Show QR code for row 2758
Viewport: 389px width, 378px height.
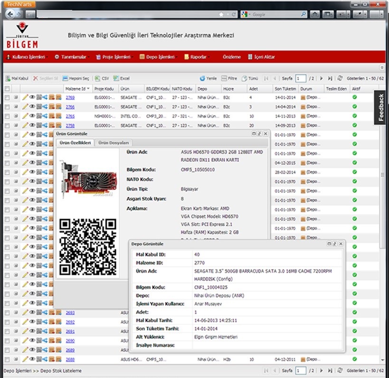pyautogui.click(x=39, y=126)
